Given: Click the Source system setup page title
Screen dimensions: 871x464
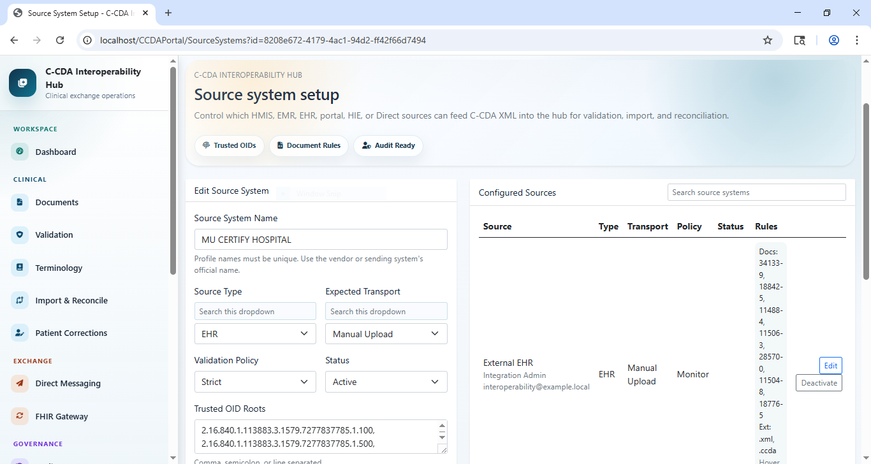Looking at the screenshot, I should tap(267, 95).
